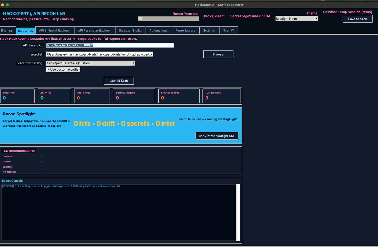
Task: Click Session: Temp Session (temp) label
Action: (348, 12)
